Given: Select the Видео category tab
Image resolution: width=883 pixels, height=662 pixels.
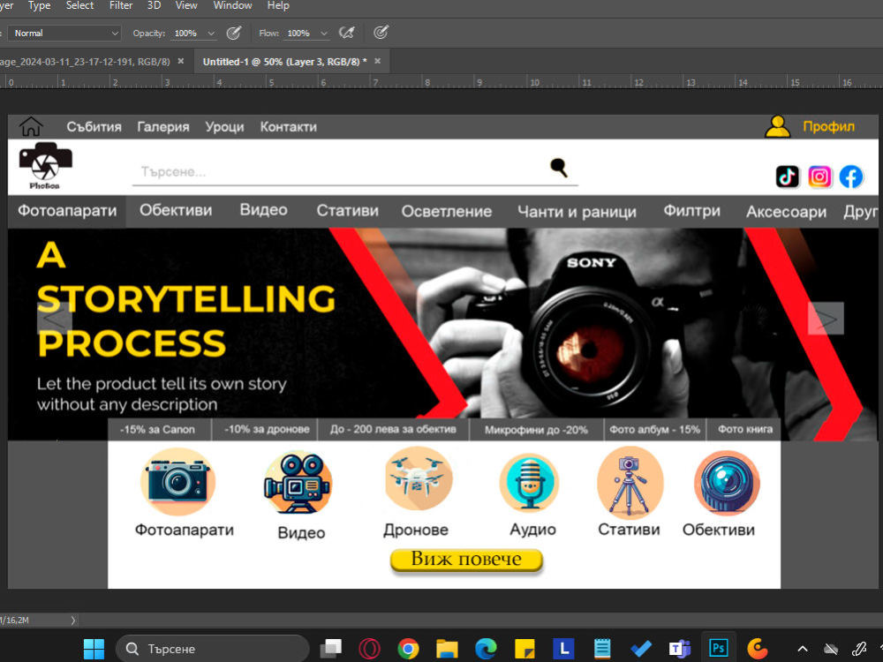Looking at the screenshot, I should pos(263,210).
